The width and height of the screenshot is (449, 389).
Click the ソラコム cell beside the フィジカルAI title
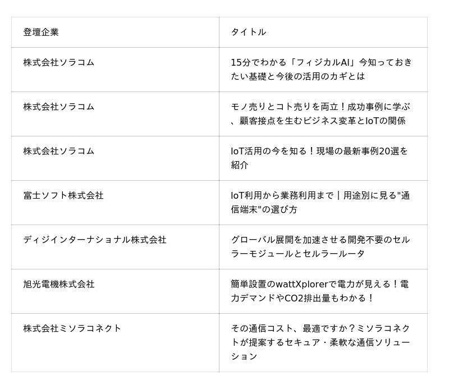(59, 62)
